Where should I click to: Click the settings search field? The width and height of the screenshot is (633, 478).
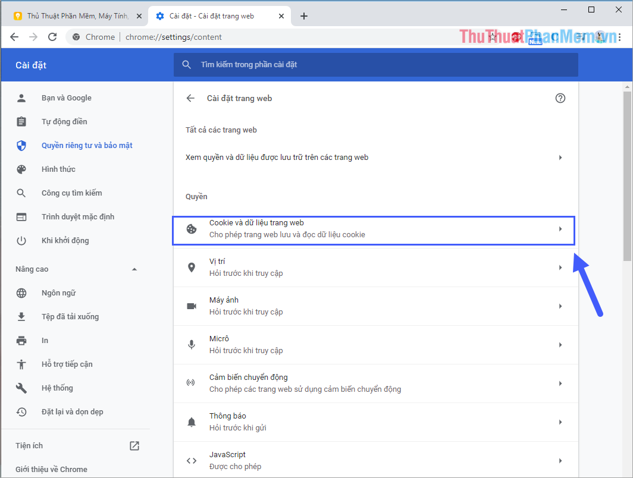[375, 64]
